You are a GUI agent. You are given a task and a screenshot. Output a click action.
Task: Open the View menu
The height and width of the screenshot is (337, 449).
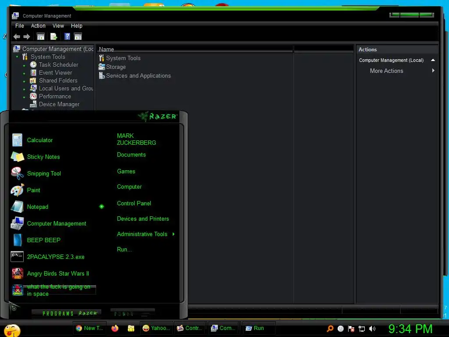click(x=58, y=26)
